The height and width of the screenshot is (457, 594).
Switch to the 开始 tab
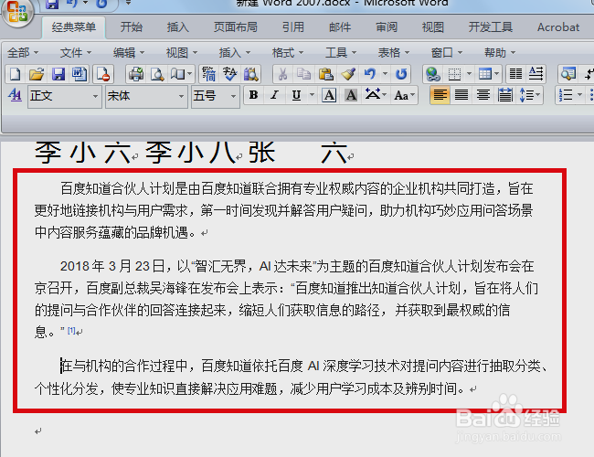pyautogui.click(x=132, y=27)
